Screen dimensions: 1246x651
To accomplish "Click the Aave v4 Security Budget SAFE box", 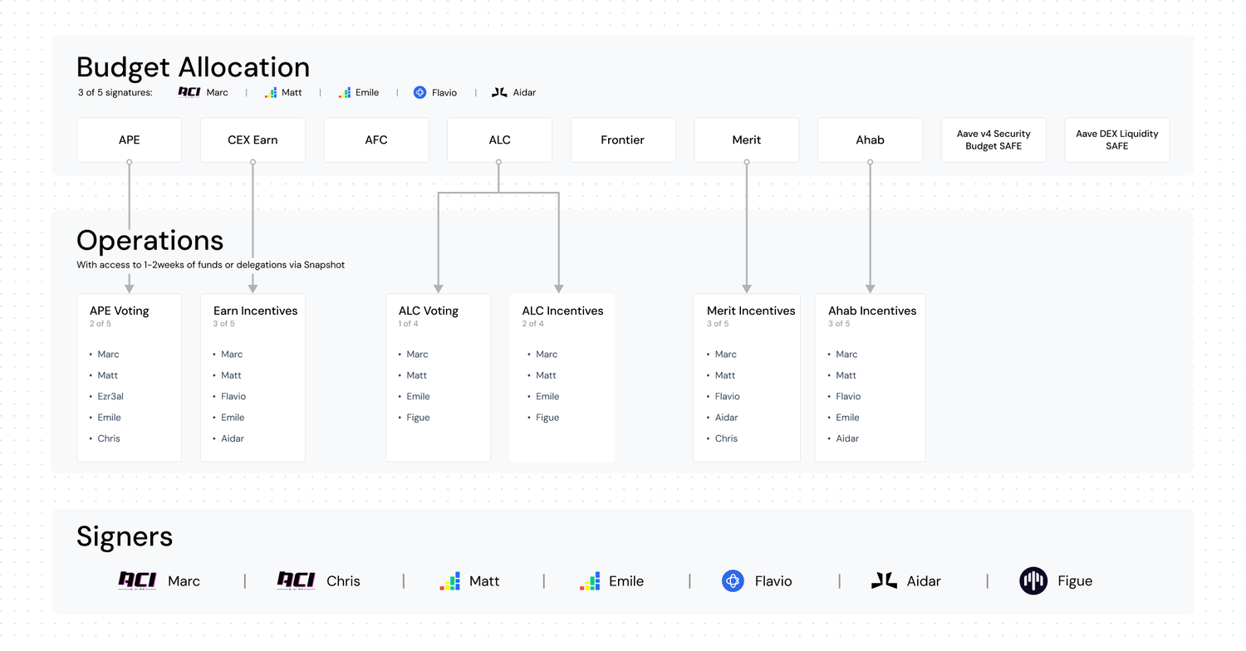I will 993,139.
